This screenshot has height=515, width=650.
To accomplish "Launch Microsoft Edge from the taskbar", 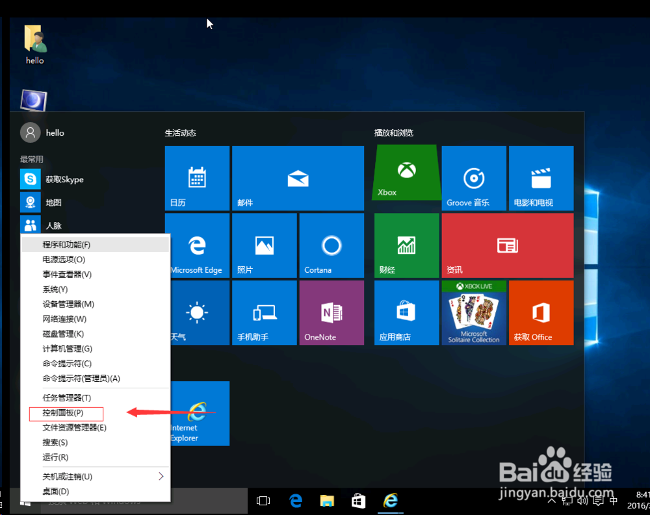I will pos(295,500).
